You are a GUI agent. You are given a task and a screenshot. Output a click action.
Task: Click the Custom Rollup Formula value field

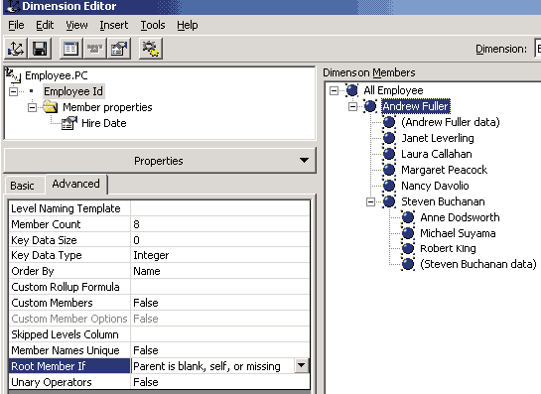[219, 287]
